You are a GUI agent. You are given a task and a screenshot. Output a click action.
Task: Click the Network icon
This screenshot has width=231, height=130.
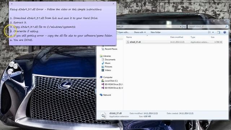pos(101,95)
